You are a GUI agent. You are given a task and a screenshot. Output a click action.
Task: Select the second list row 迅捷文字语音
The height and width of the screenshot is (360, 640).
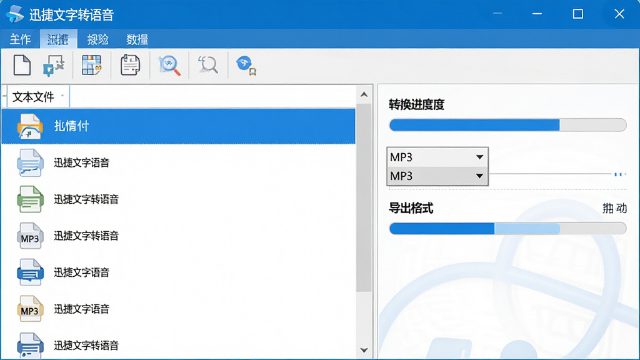[179, 163]
